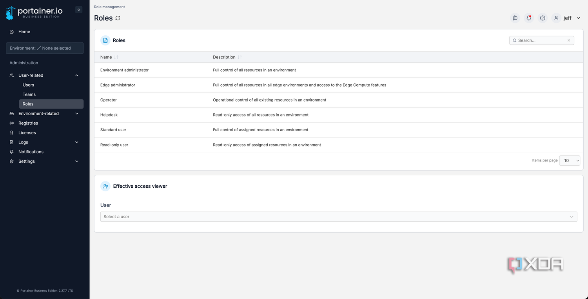Clear the search box with X icon

point(569,40)
